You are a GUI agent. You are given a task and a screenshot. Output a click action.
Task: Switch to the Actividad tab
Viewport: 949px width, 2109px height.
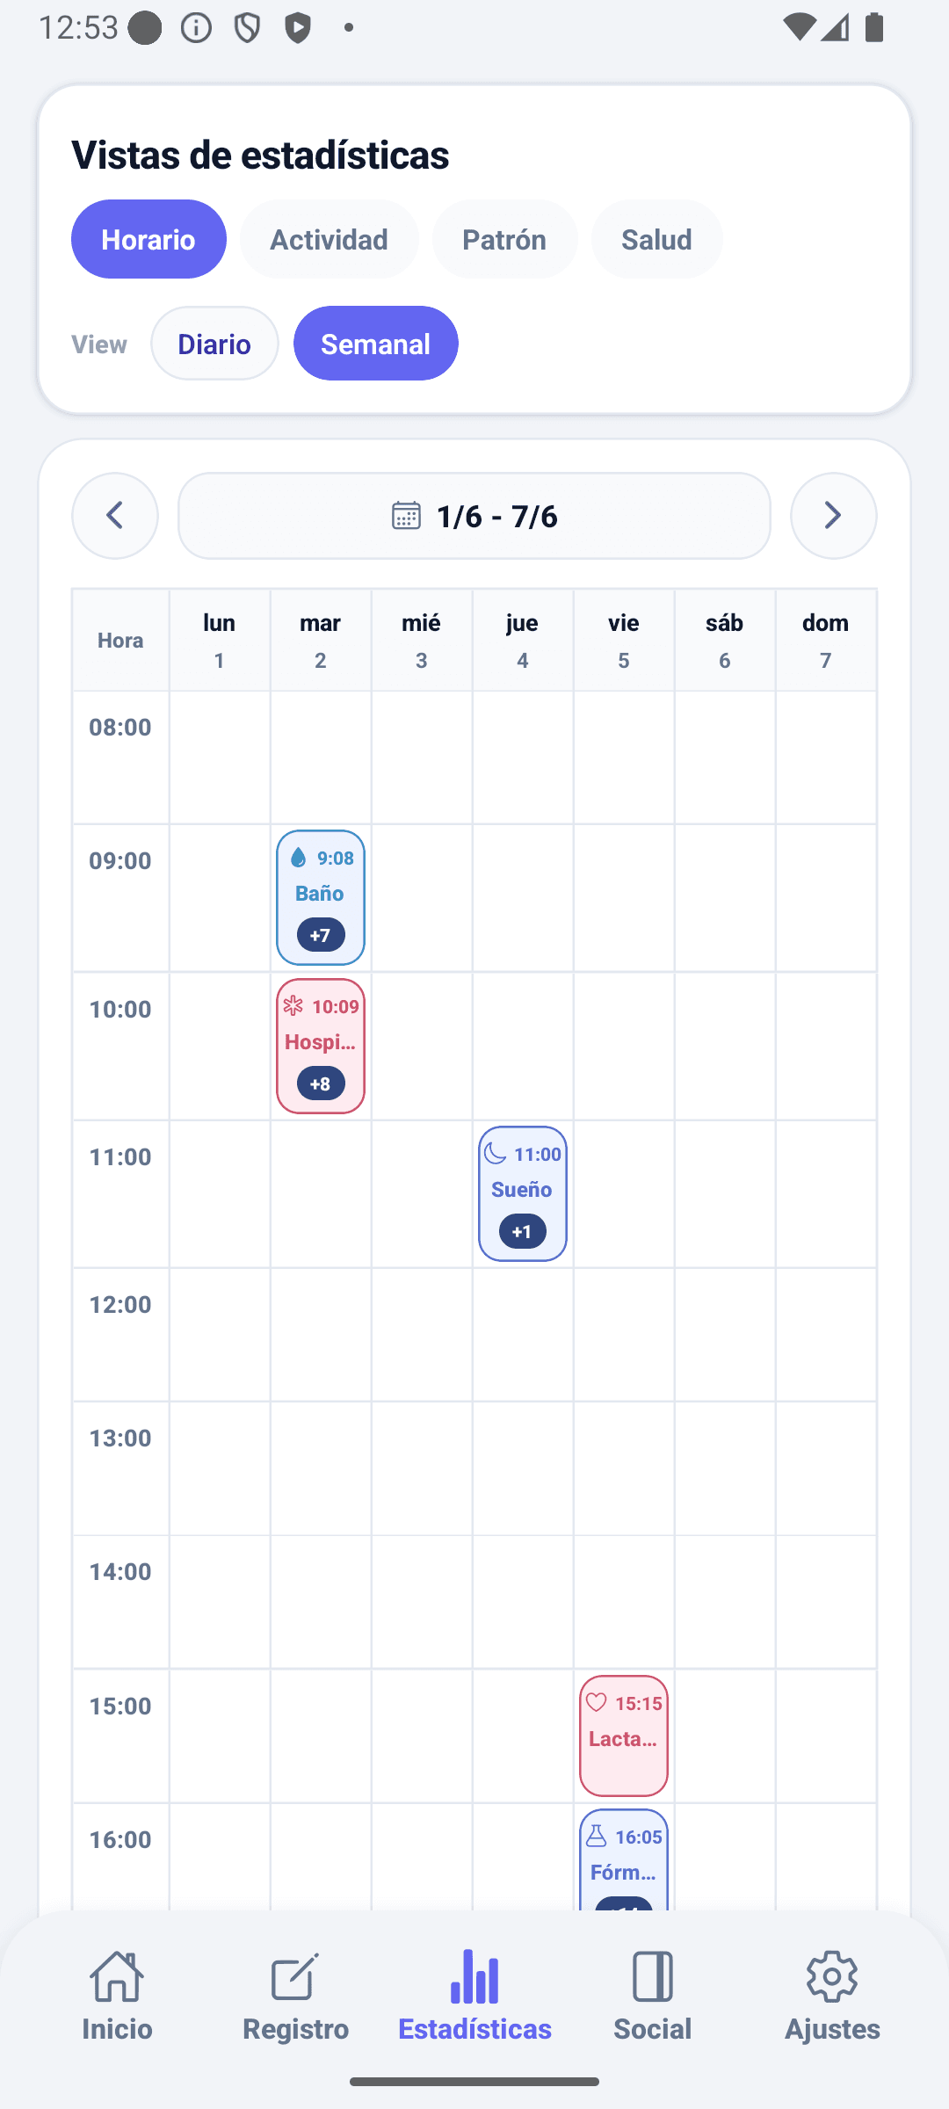tap(329, 239)
